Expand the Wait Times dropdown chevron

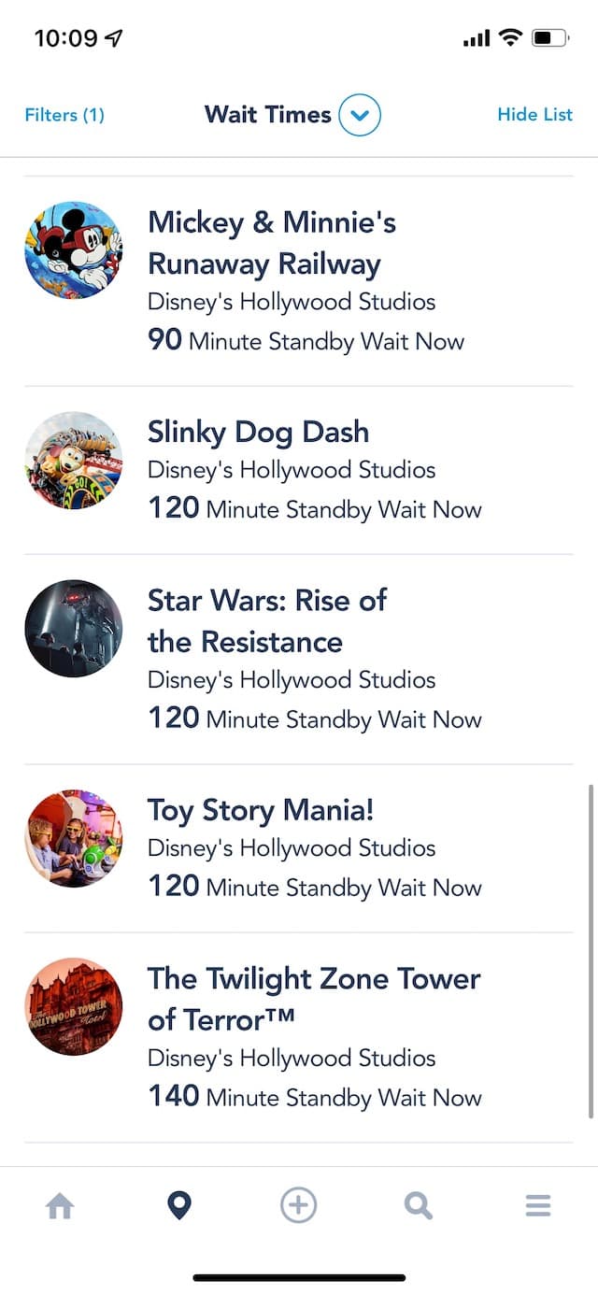(x=360, y=116)
